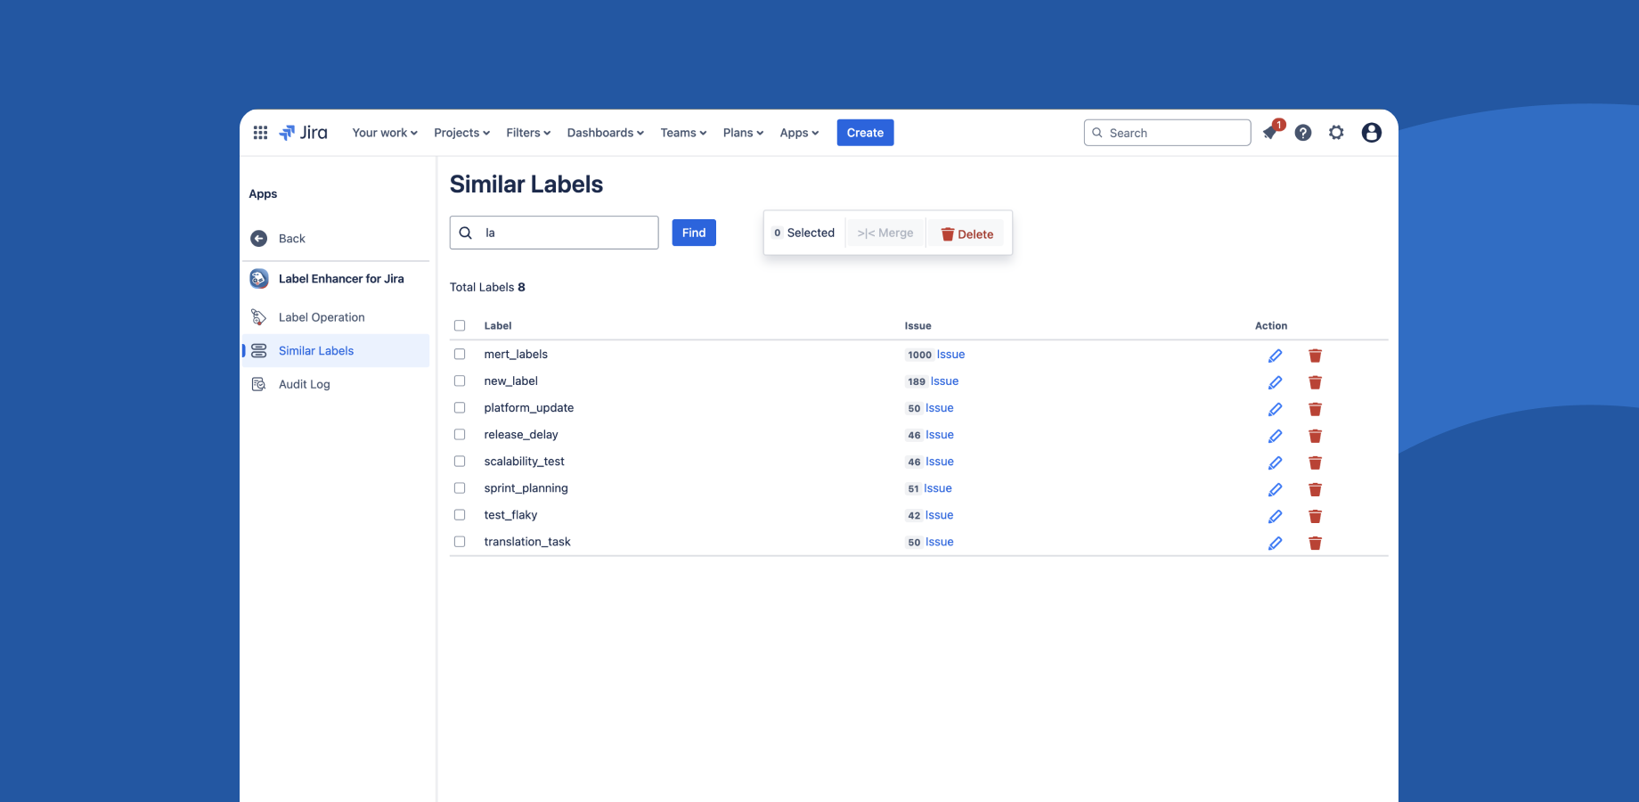
Task: Edit the test_flaky label pencil icon
Action: (1276, 516)
